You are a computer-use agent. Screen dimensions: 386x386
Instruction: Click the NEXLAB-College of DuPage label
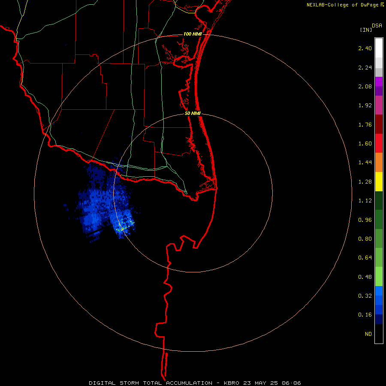[x=342, y=5]
